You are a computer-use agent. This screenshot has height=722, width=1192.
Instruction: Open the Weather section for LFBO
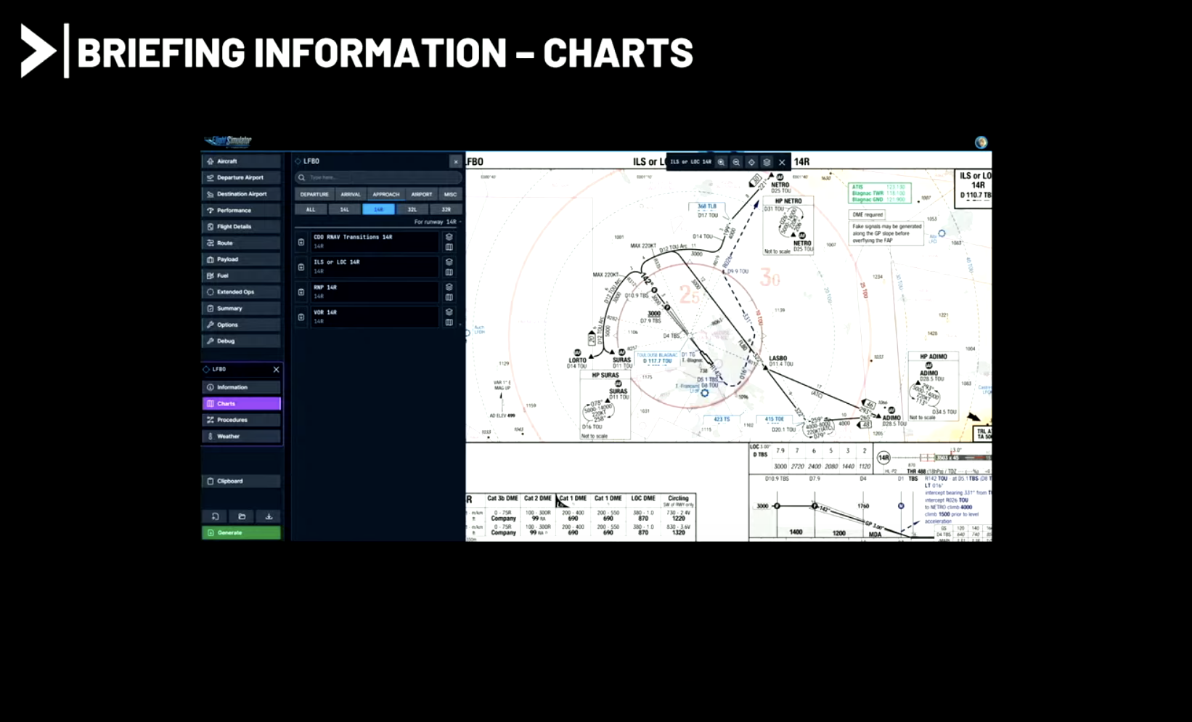(241, 437)
